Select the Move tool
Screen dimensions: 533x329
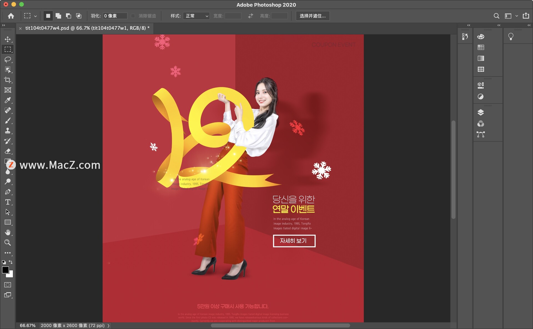click(8, 39)
